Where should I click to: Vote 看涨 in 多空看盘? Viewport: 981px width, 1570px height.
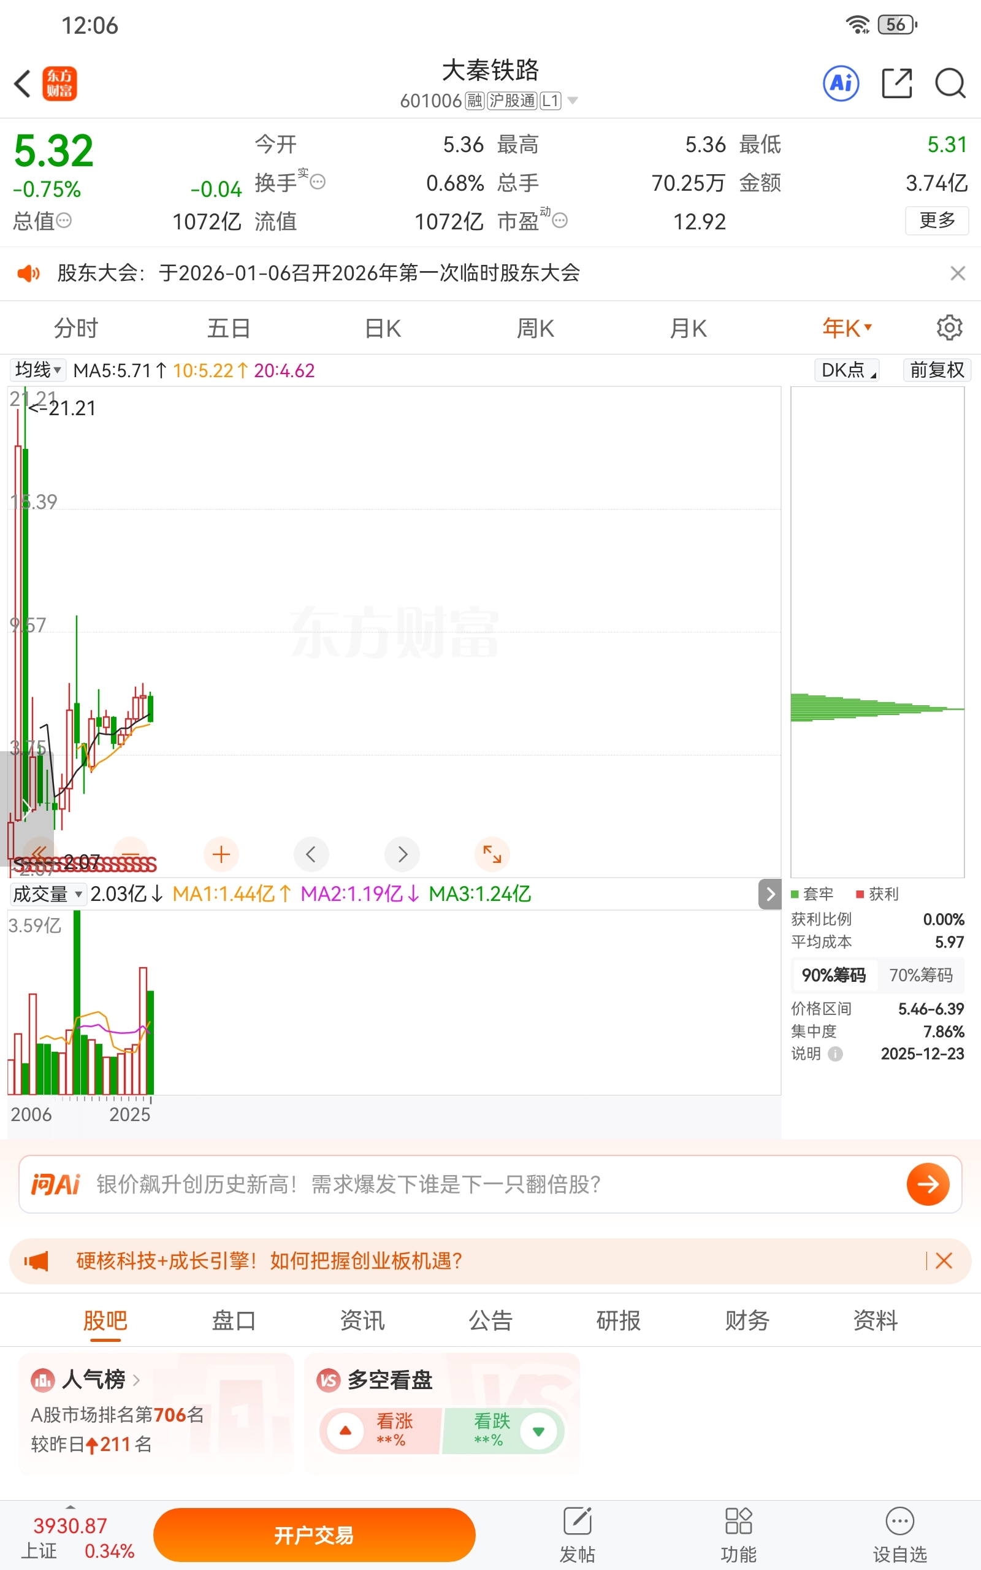pos(380,1431)
